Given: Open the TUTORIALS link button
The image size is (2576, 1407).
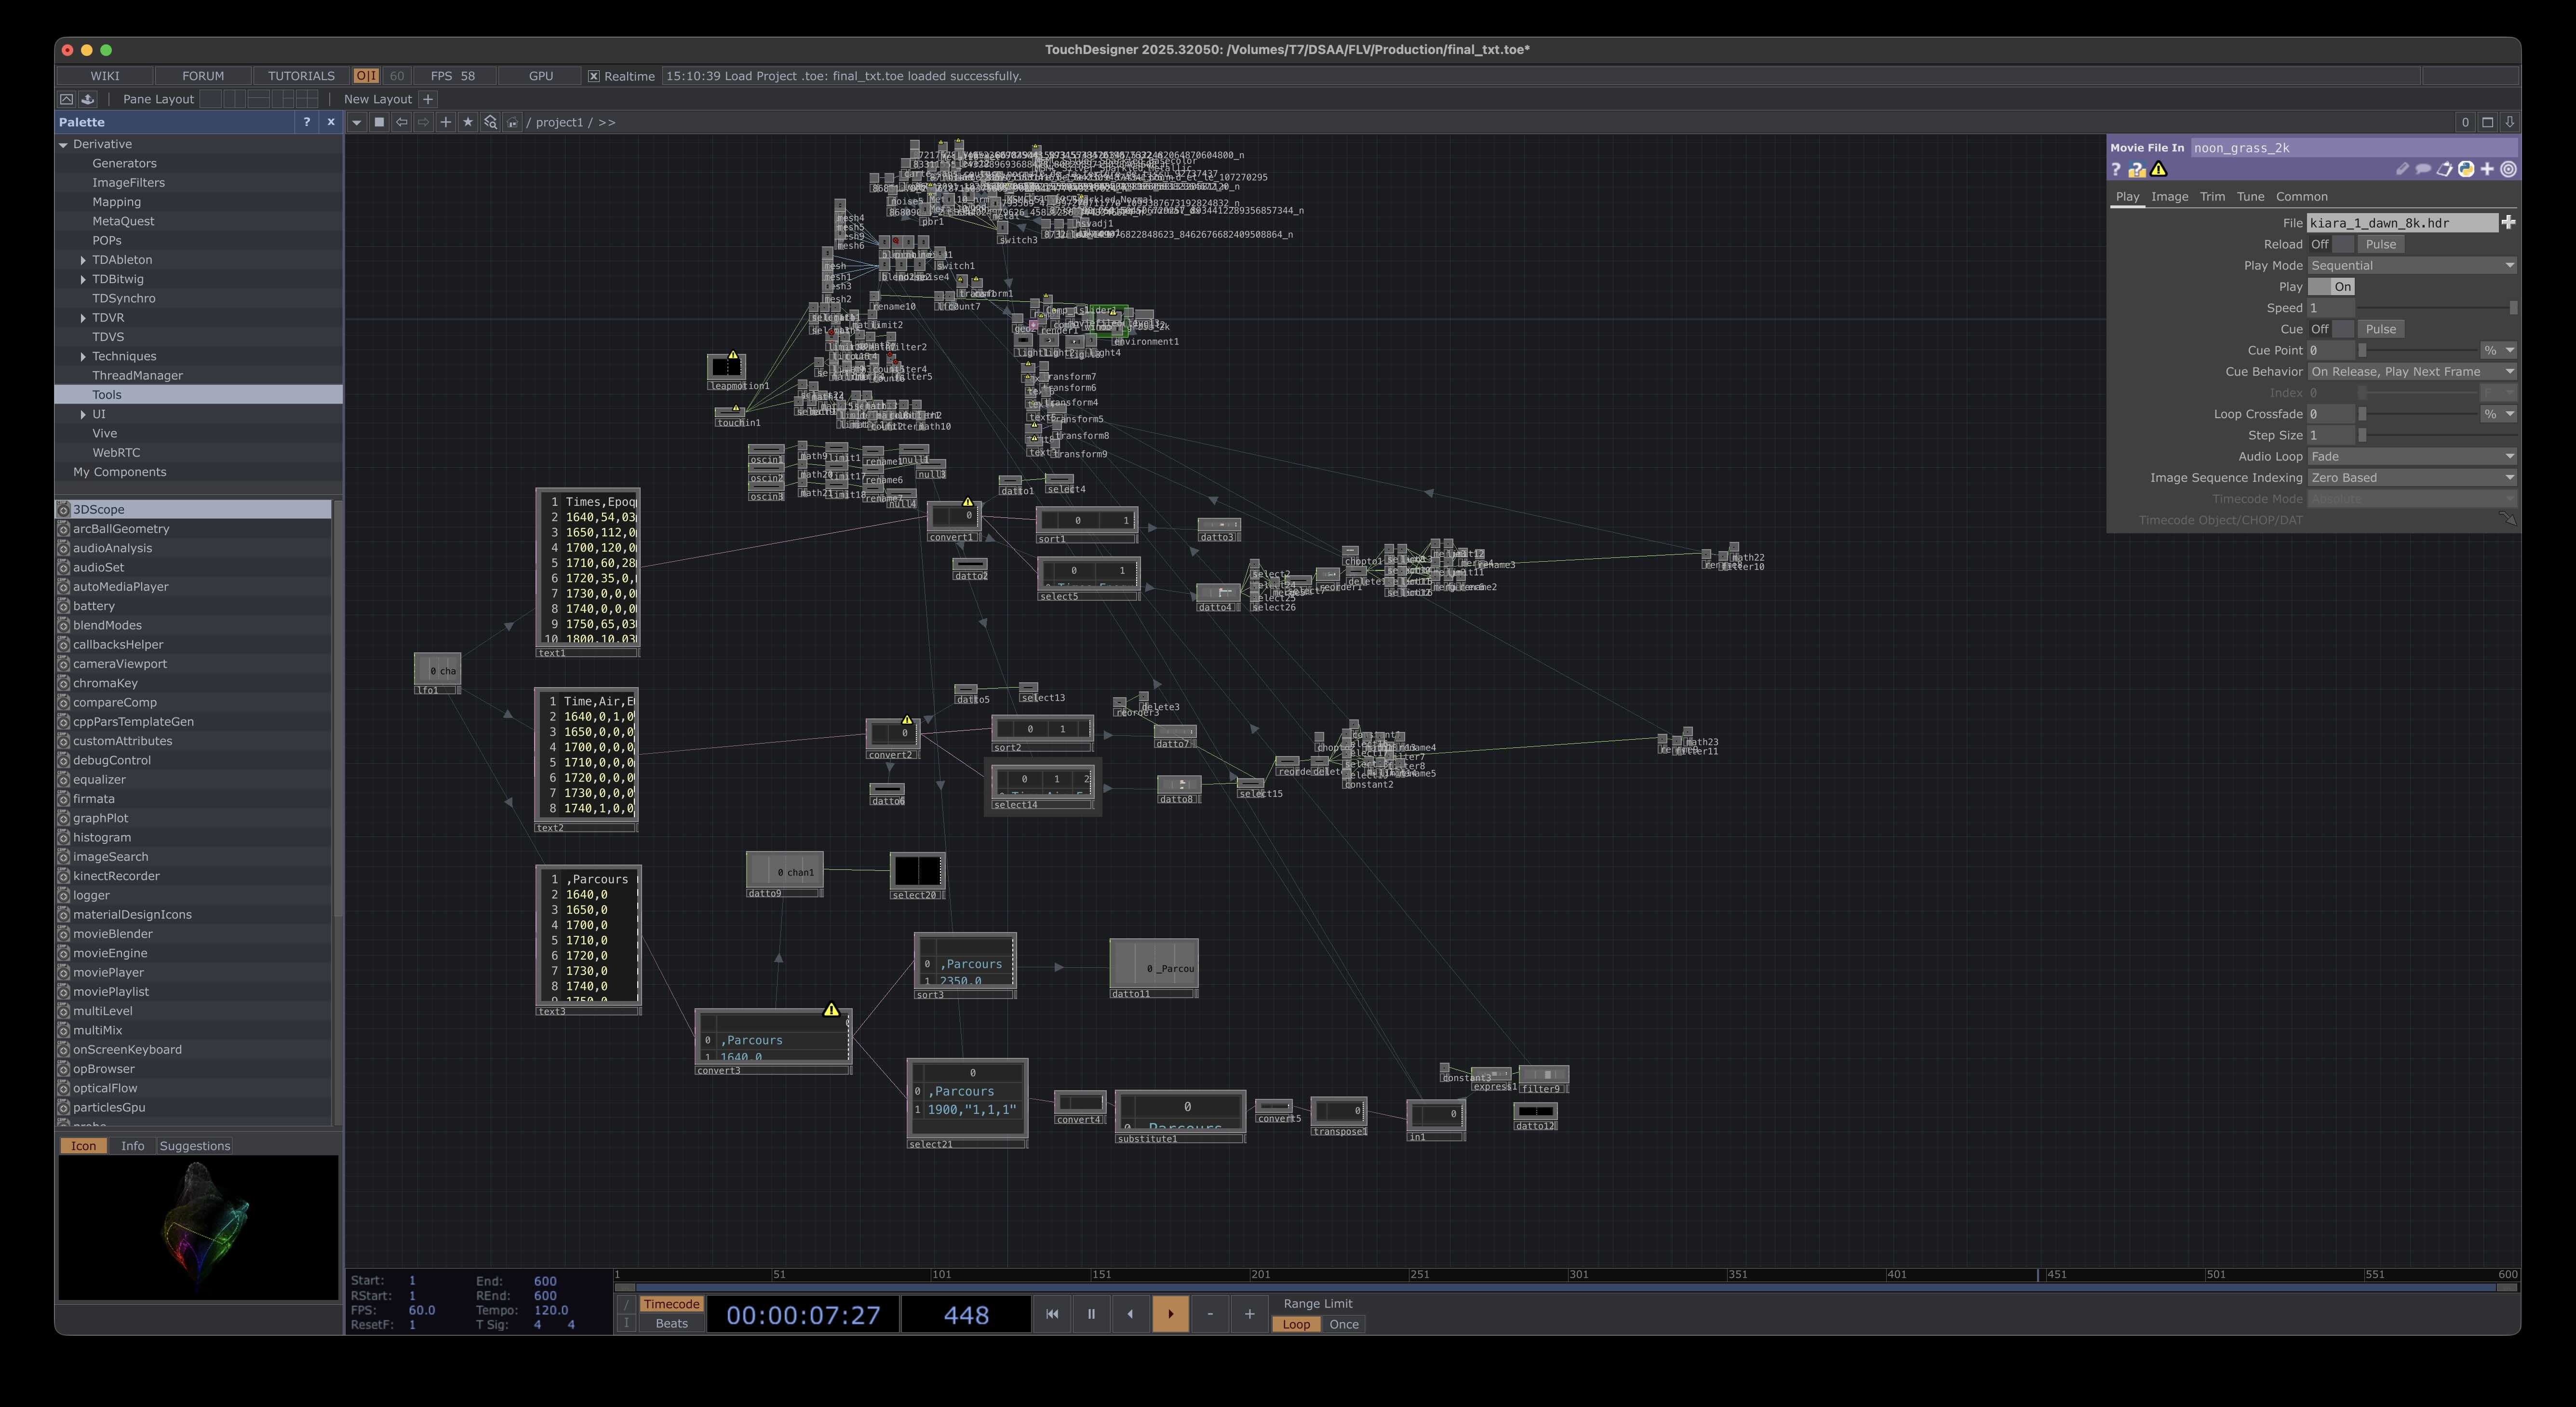Looking at the screenshot, I should tap(301, 76).
